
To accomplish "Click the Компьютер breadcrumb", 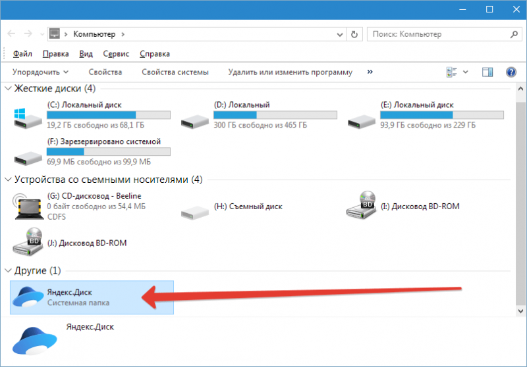I will pyautogui.click(x=94, y=34).
